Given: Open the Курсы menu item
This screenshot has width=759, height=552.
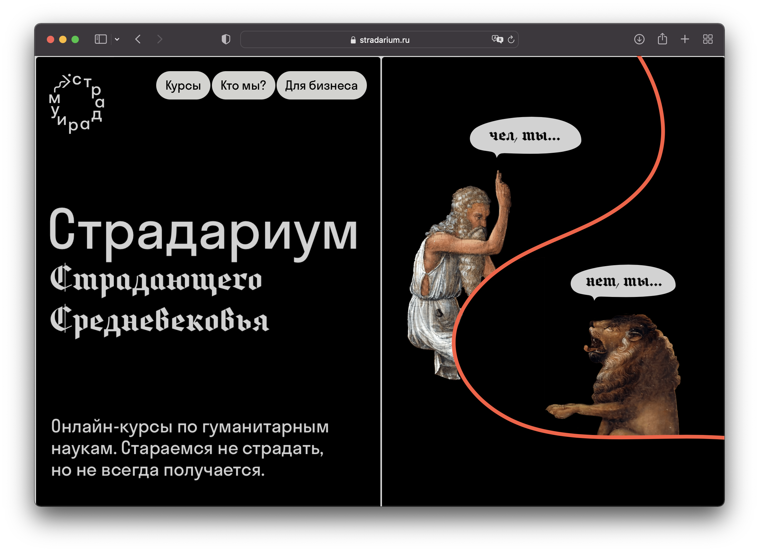Looking at the screenshot, I should pos(183,86).
